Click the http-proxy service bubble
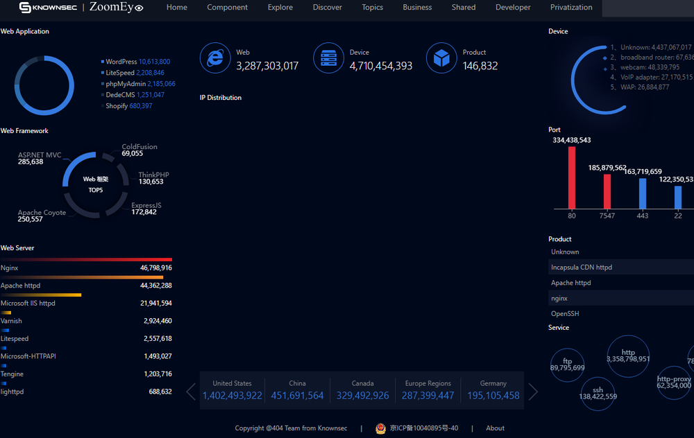The image size is (694, 438). tap(674, 383)
